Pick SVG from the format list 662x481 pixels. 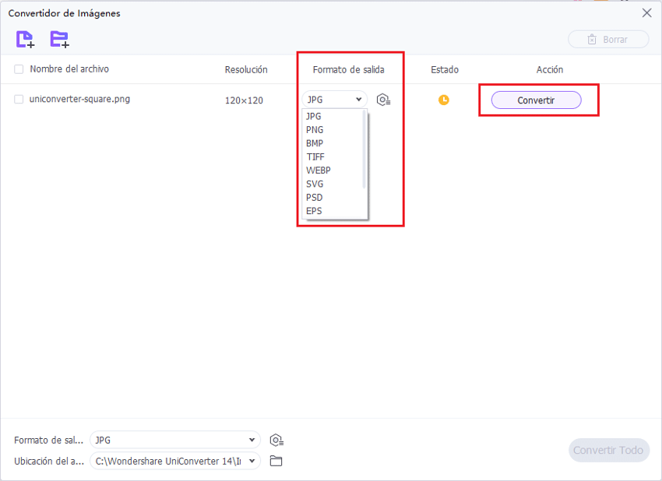point(315,184)
